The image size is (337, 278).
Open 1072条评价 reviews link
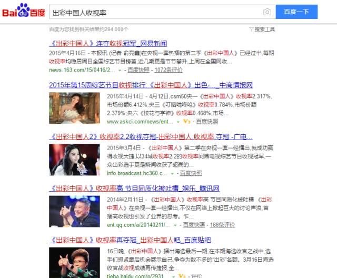tap(168, 70)
